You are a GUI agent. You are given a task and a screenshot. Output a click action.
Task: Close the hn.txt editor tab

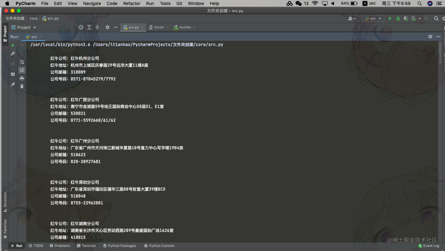(167, 27)
